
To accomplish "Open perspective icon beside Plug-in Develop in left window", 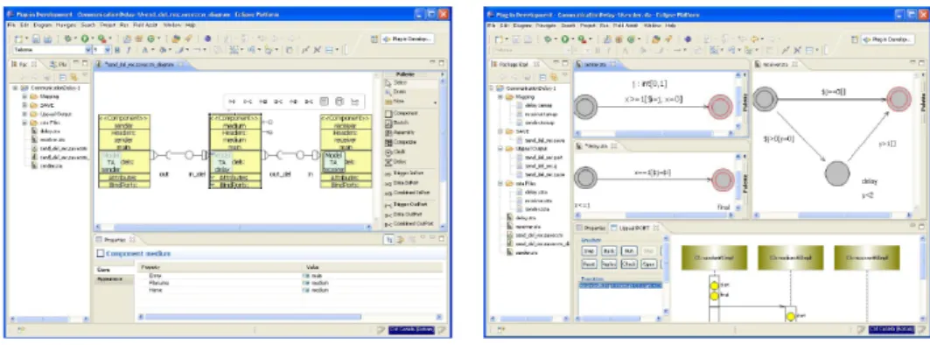I will point(374,39).
